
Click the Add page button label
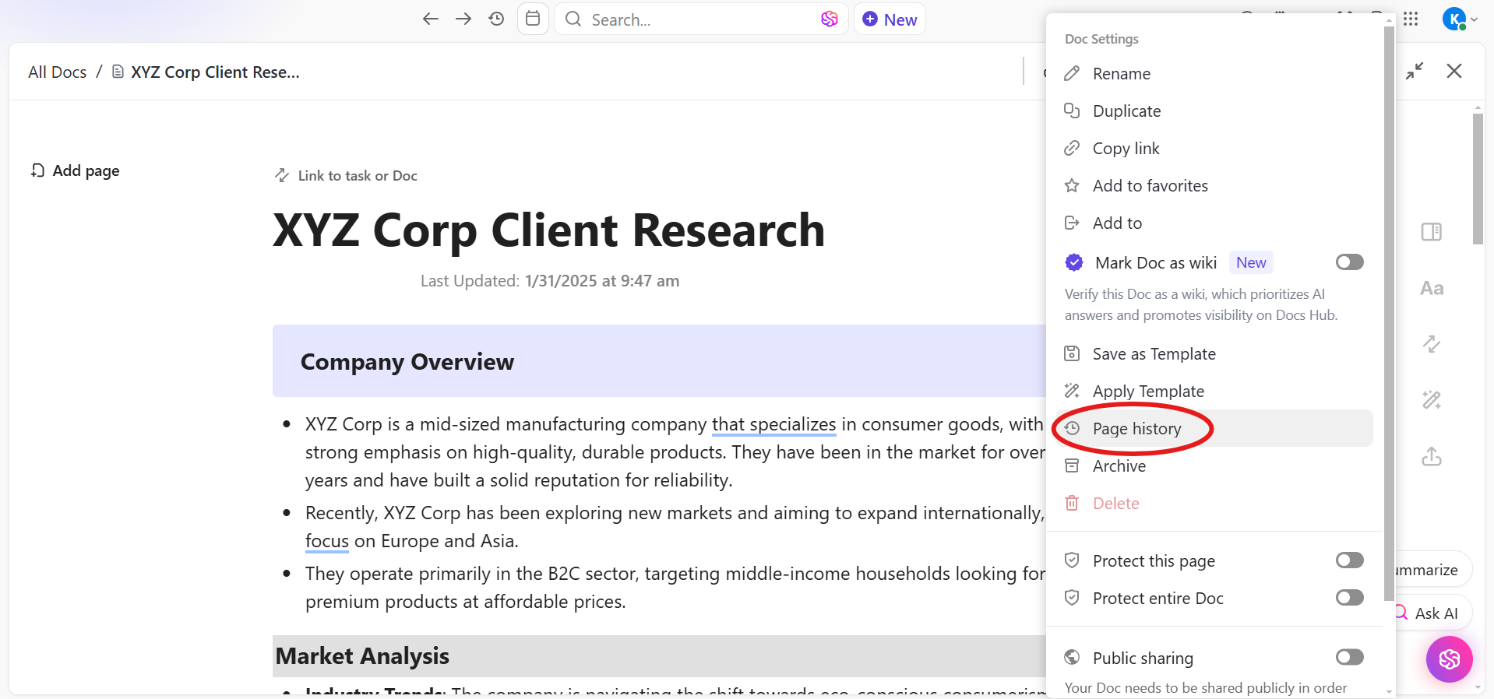[86, 170]
